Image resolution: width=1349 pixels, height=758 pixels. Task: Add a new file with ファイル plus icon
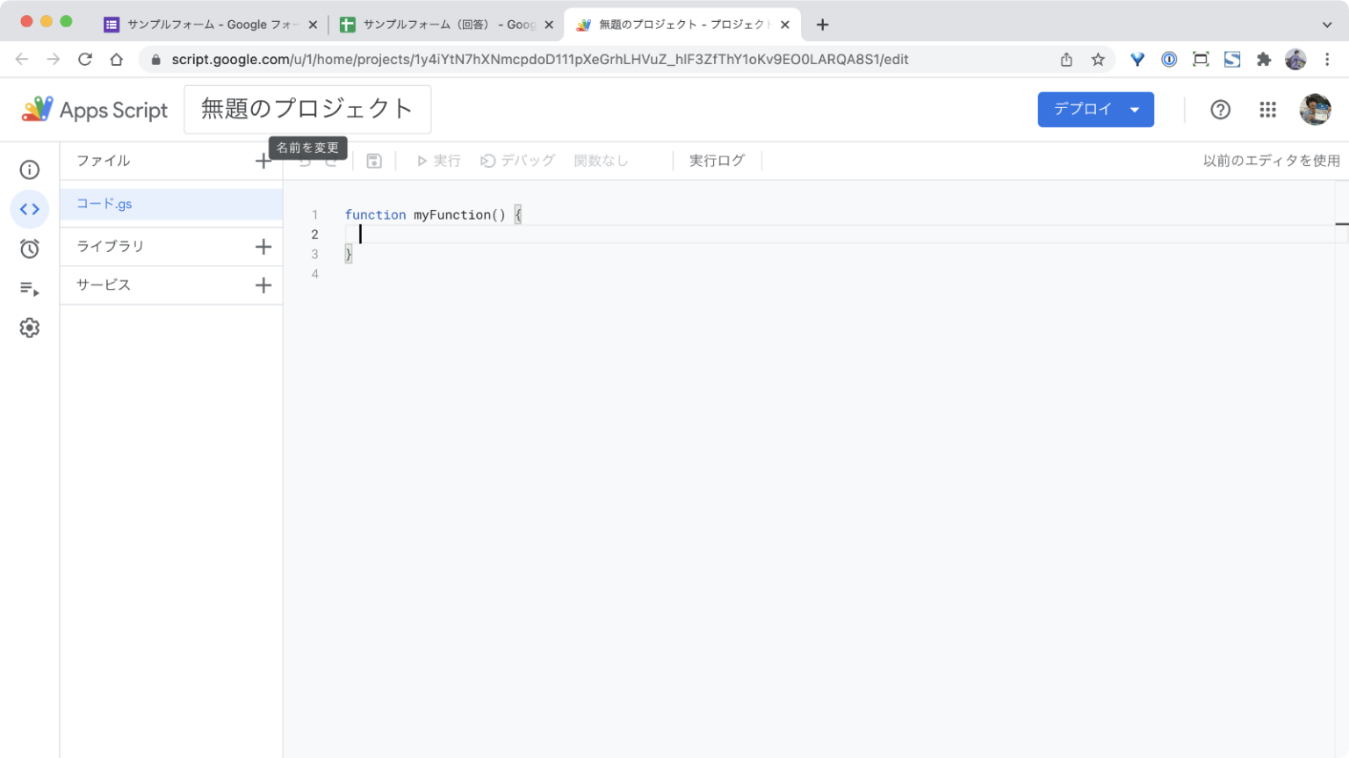263,160
